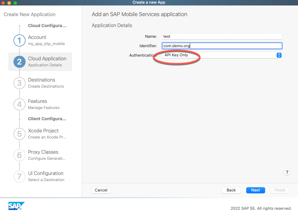Click the step 4 Features circle icon
Image resolution: width=298 pixels, height=214 pixels.
[x=20, y=104]
